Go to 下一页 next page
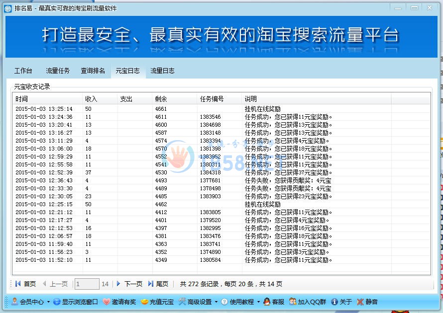The width and height of the screenshot is (443, 313). coord(129,284)
